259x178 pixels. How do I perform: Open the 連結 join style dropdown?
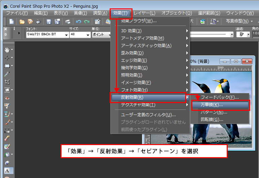pos(248,35)
